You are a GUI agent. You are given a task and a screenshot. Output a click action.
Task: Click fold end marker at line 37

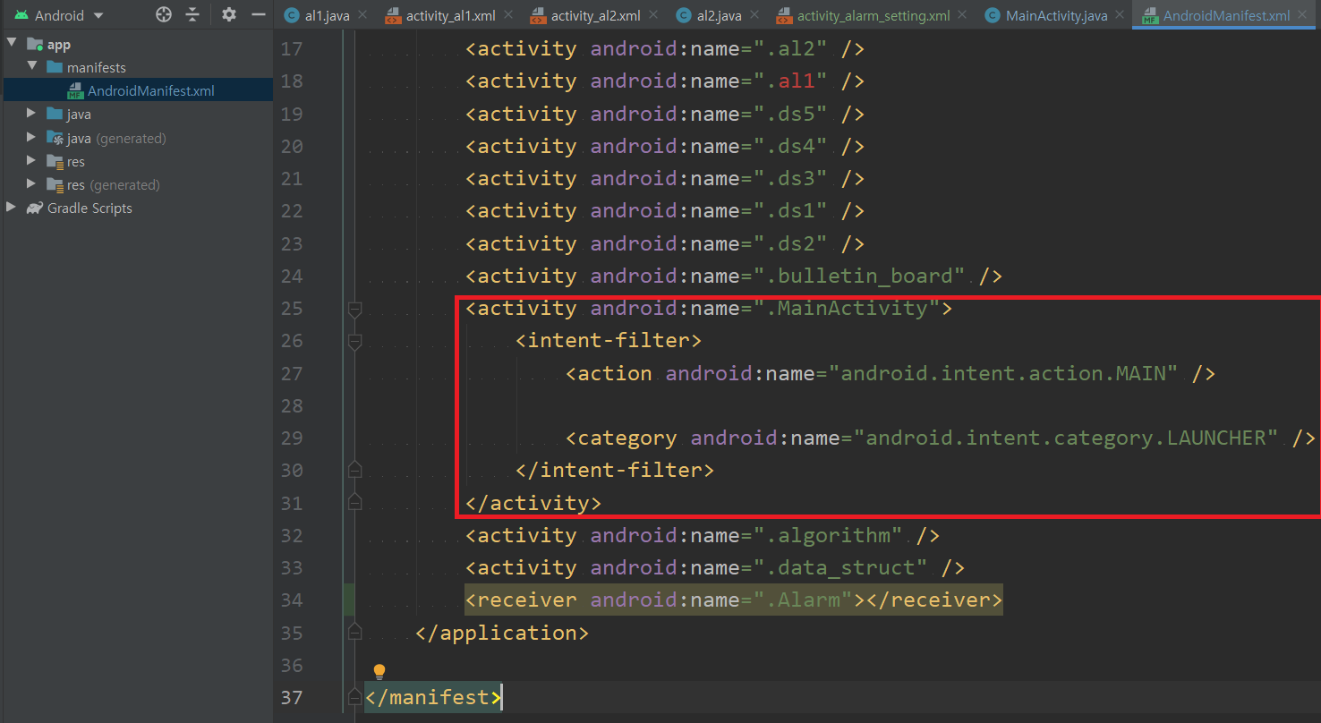pos(354,696)
